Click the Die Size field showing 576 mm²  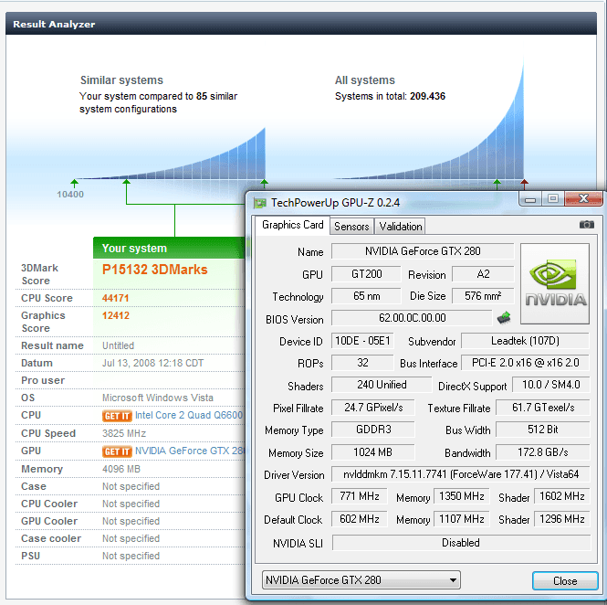pos(483,296)
